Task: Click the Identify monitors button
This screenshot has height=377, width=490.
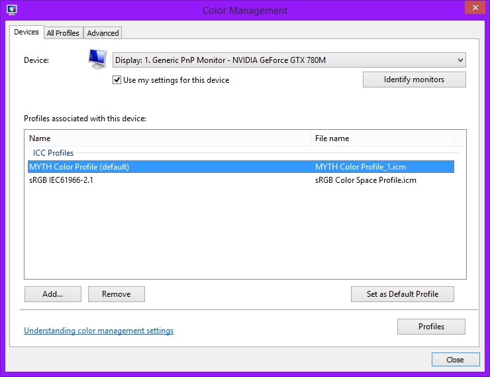Action: pyautogui.click(x=414, y=80)
